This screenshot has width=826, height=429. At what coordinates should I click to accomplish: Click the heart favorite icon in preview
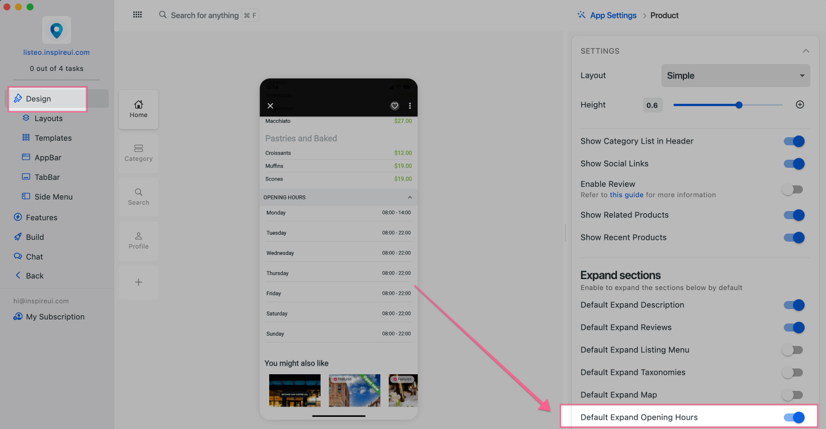point(395,106)
